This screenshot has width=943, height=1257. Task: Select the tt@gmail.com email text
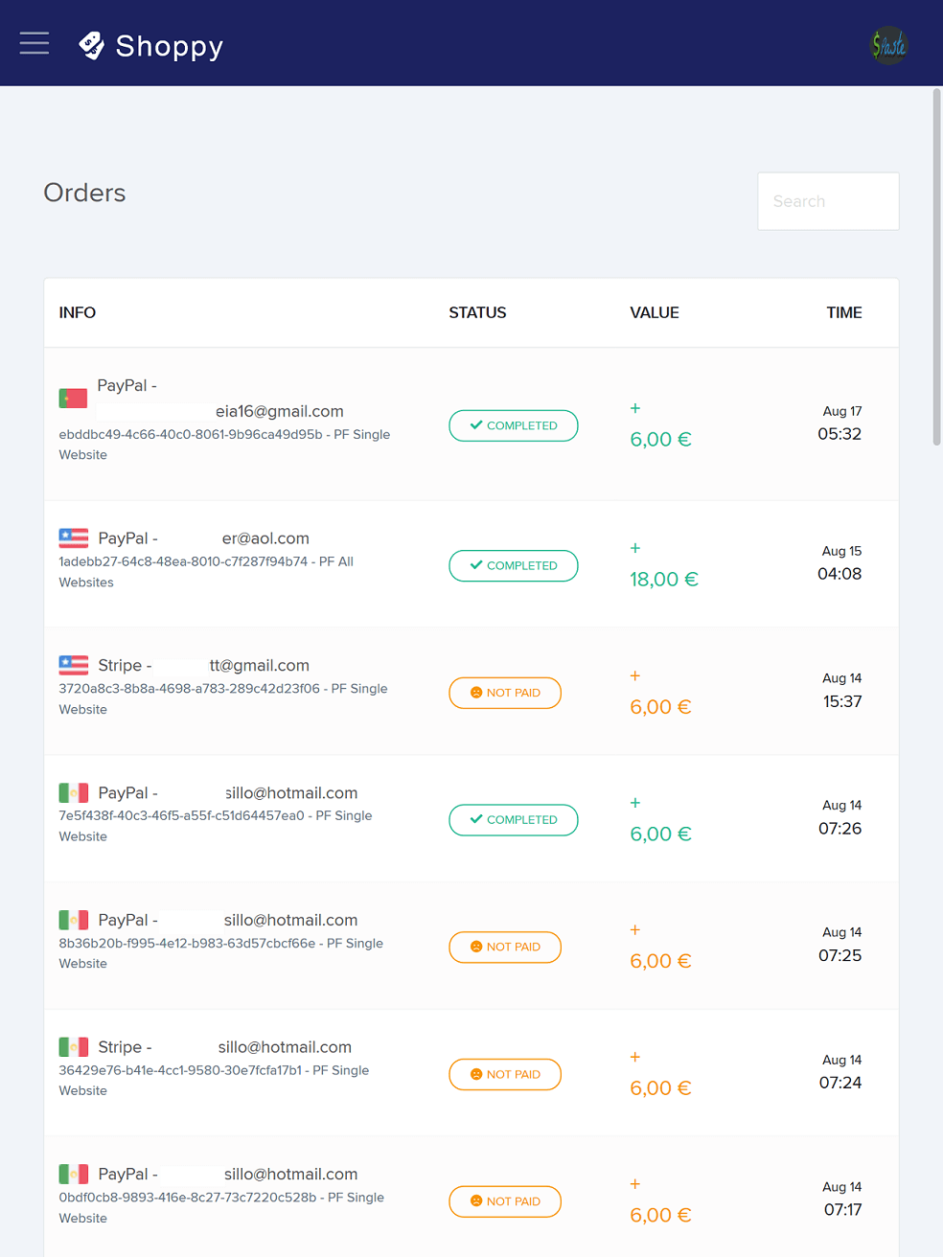click(260, 665)
